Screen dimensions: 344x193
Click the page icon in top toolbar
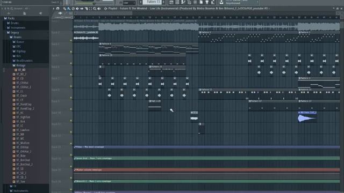[x=201, y=2]
